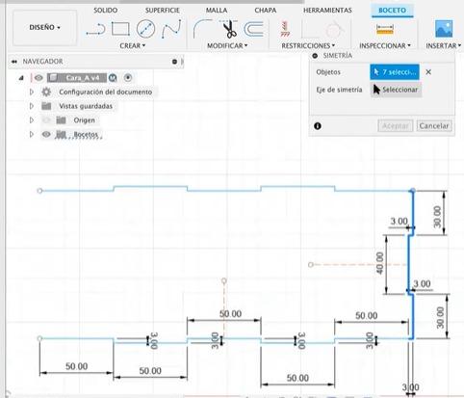Open the INSERTAR dropdown menu
The width and height of the screenshot is (464, 398).
[x=444, y=45]
